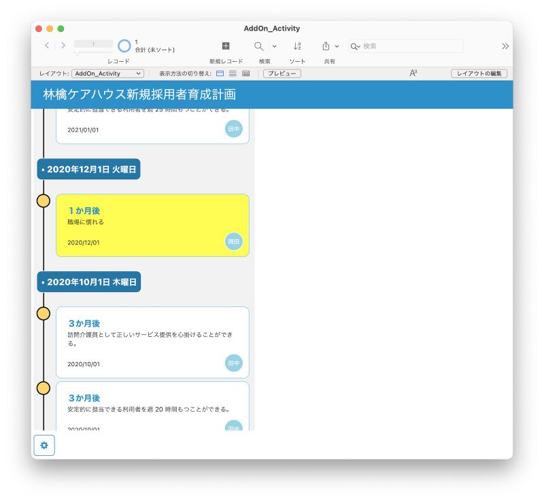
Task: Zoom the AddOn_Activity window
Action: (x=61, y=29)
